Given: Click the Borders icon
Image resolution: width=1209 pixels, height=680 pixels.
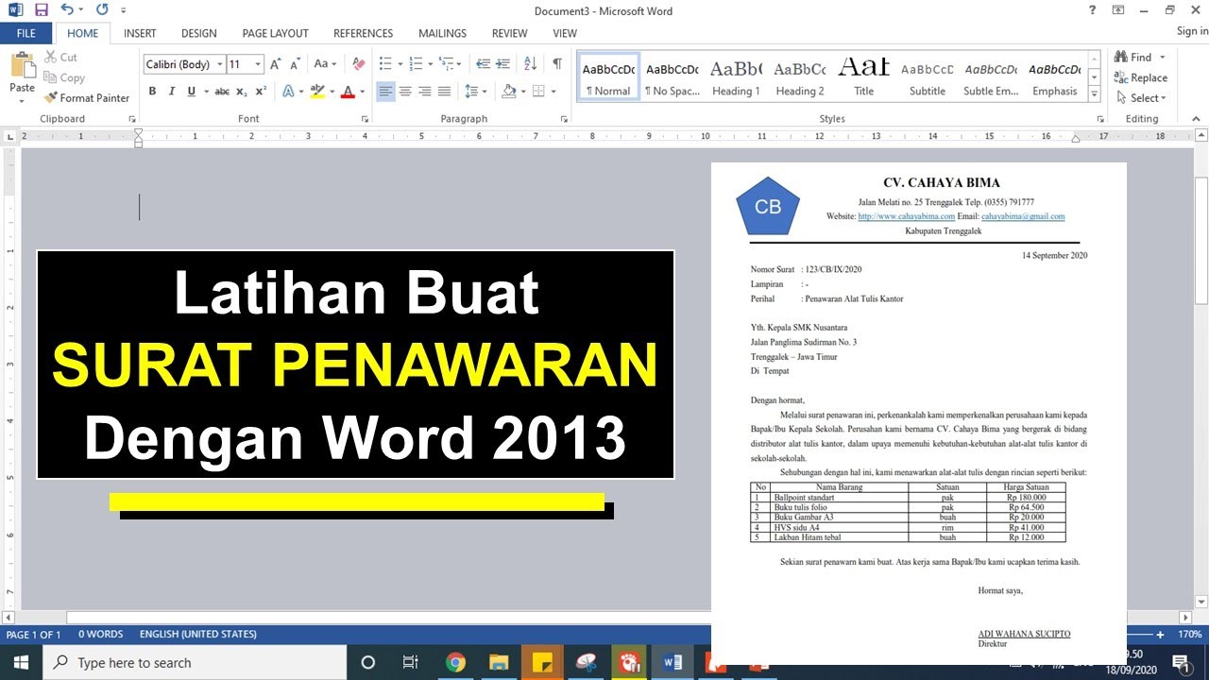Looking at the screenshot, I should (538, 92).
